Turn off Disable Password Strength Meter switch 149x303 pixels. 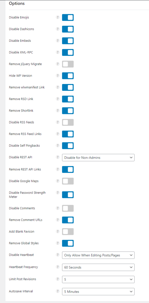tap(68, 195)
